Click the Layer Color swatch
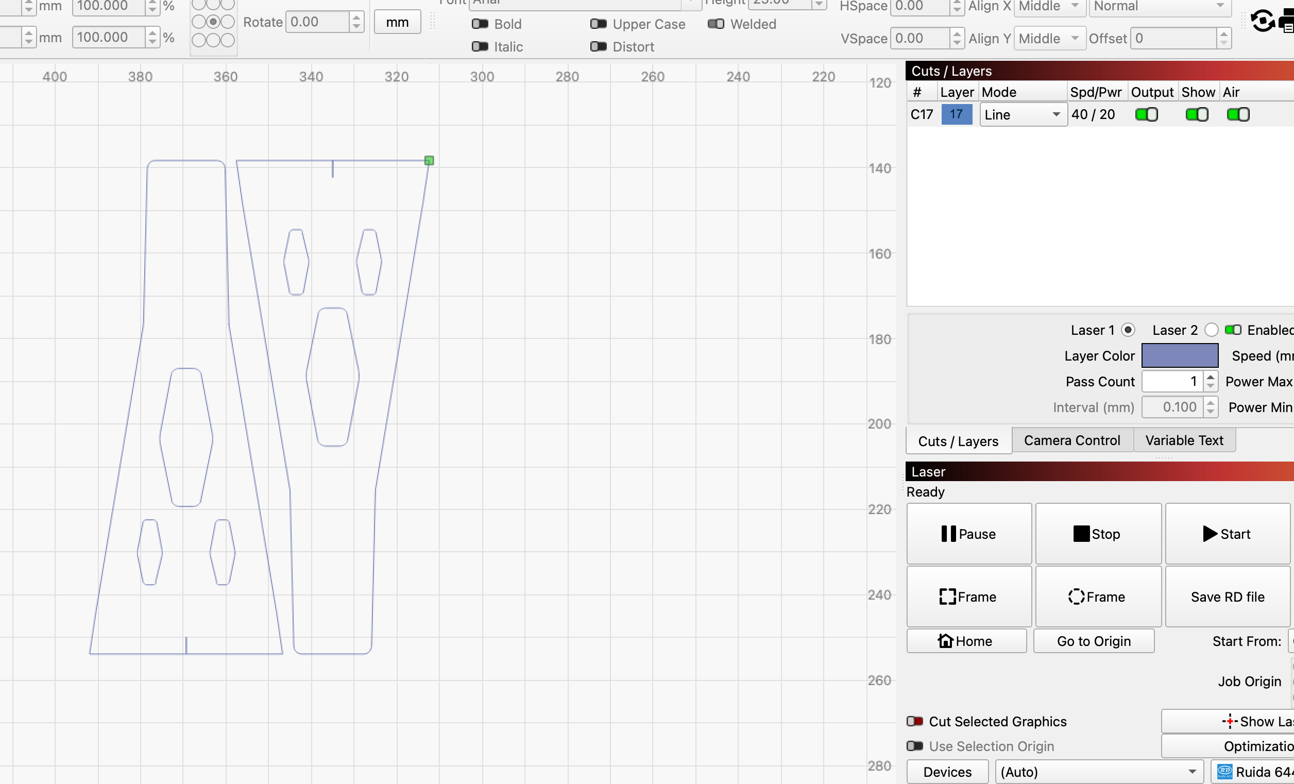The width and height of the screenshot is (1294, 784). point(1180,355)
